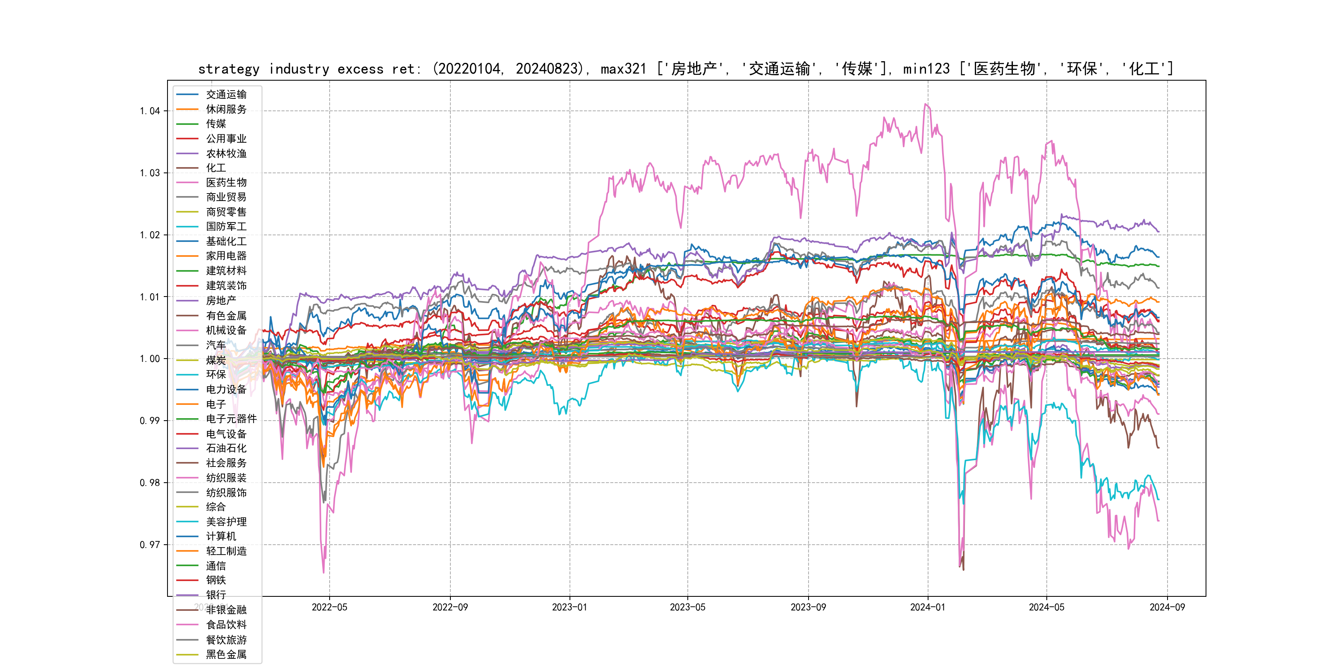Click the 2024-09 date tick label

pos(1167,607)
